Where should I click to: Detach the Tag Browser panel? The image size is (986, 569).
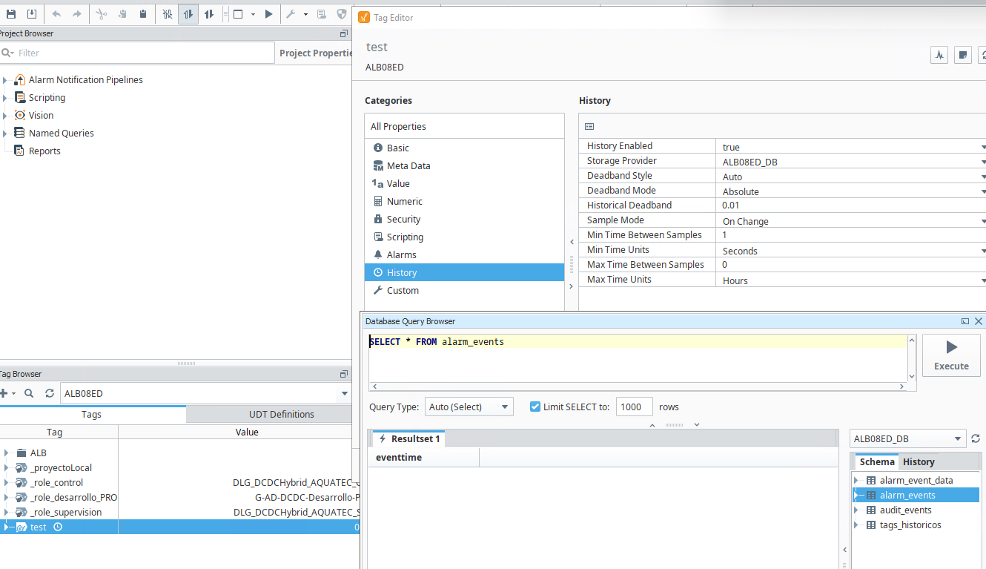343,374
